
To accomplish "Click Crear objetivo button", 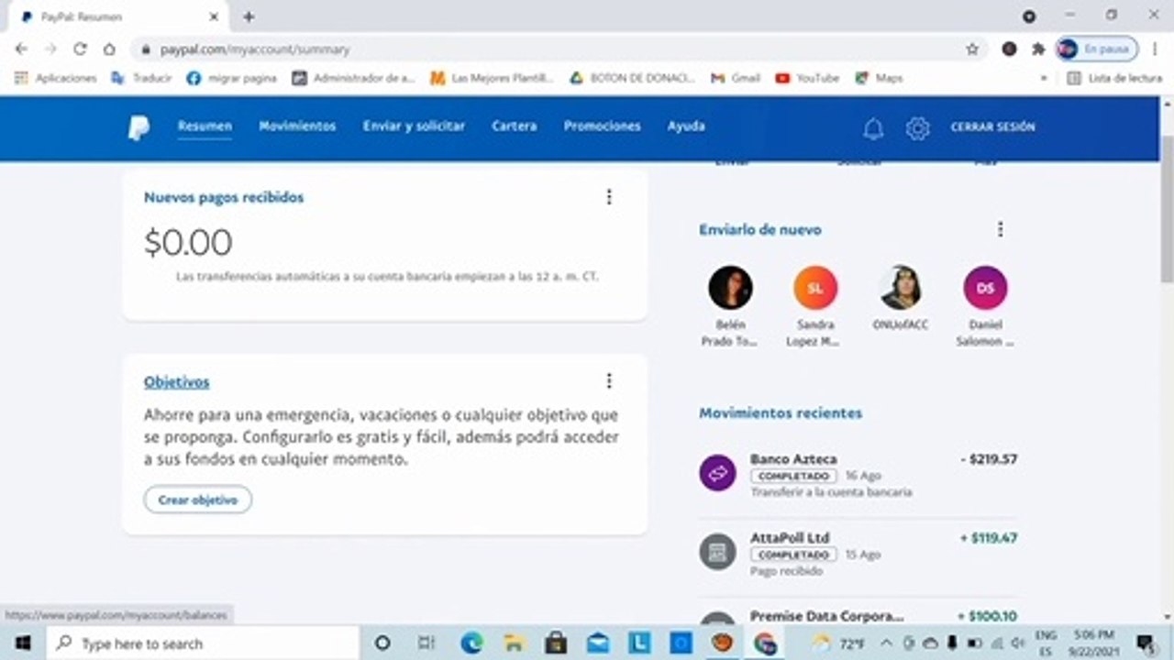I will (198, 500).
